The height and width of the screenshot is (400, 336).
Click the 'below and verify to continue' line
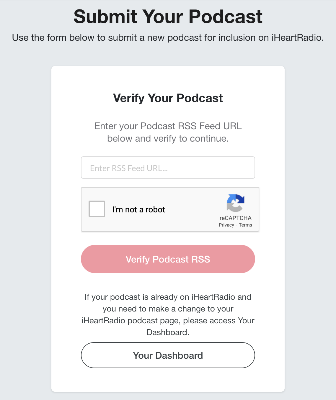[x=168, y=138]
